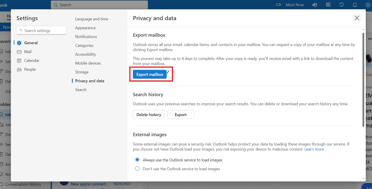The width and height of the screenshot is (372, 189).
Task: Open notifications bell icon
Action: point(355,5)
